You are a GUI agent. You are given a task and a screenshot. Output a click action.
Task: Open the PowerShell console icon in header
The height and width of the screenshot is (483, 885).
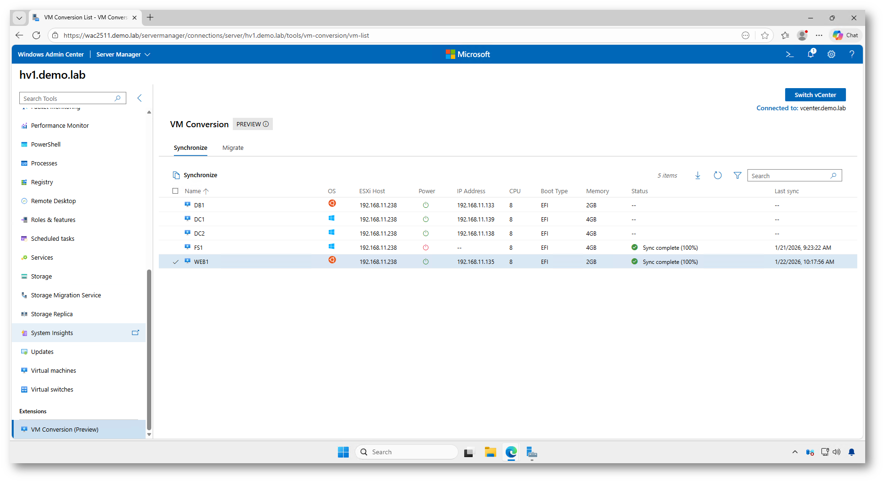click(x=790, y=55)
